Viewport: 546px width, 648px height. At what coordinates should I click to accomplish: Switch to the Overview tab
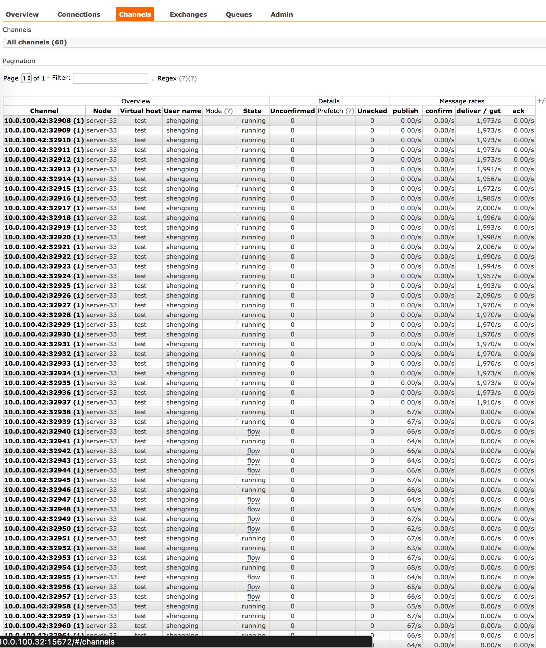(22, 14)
